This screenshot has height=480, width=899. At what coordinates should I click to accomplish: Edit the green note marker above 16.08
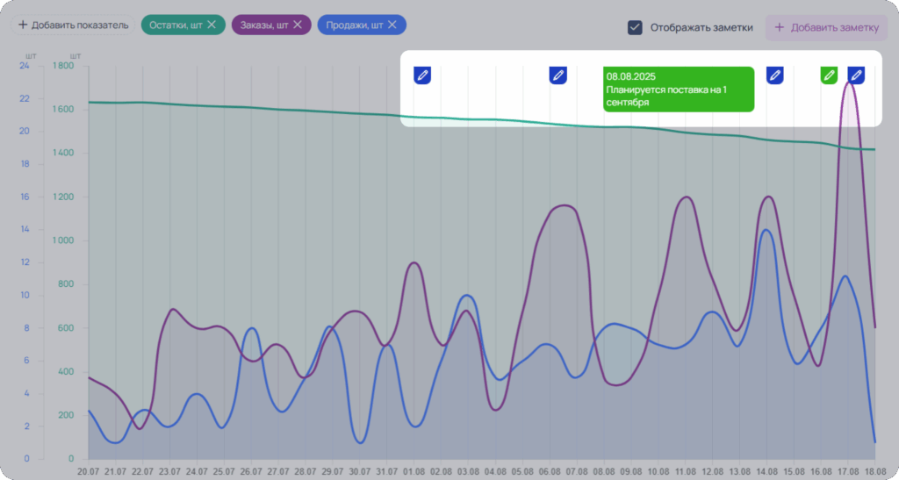pos(829,75)
